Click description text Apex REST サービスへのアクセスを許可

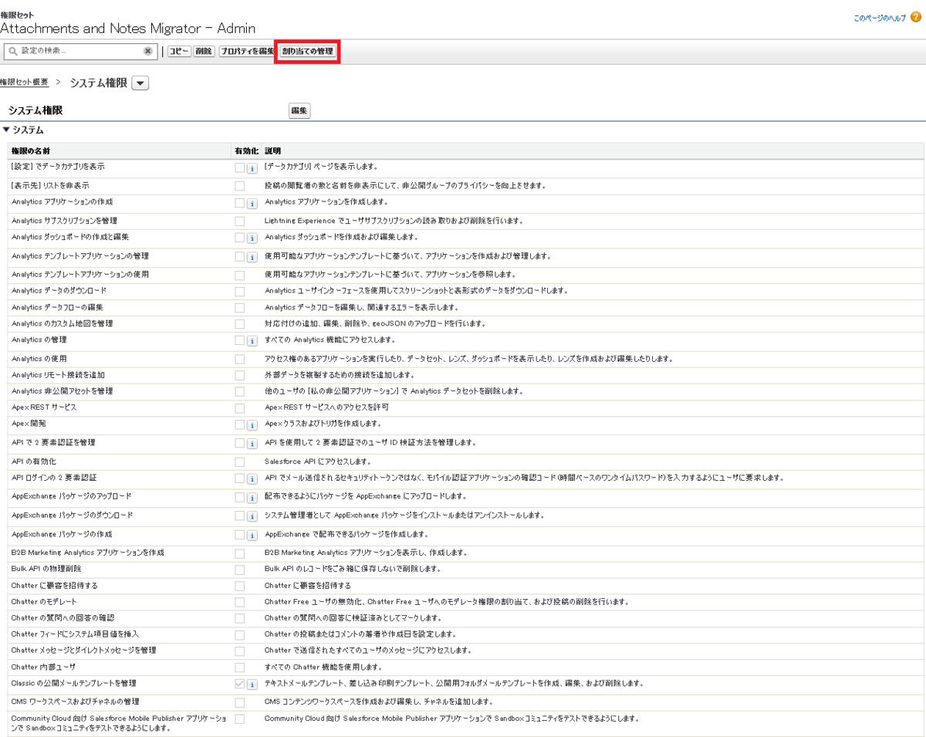point(327,407)
